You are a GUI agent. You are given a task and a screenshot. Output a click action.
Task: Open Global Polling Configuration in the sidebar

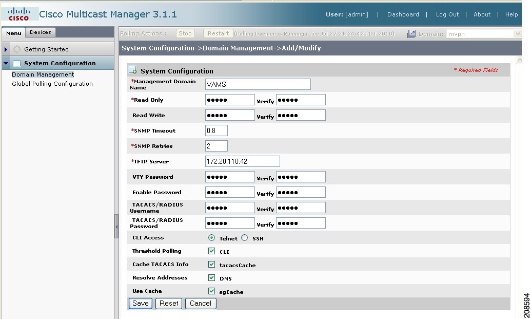52,84
